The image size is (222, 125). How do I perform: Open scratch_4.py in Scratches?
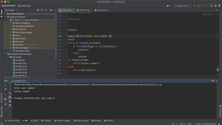[21, 73]
